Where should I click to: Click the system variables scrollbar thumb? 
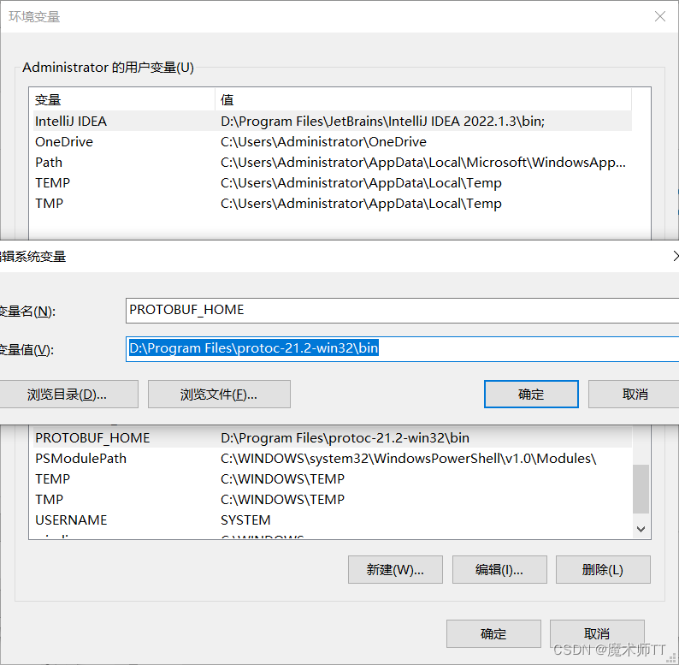(x=641, y=489)
